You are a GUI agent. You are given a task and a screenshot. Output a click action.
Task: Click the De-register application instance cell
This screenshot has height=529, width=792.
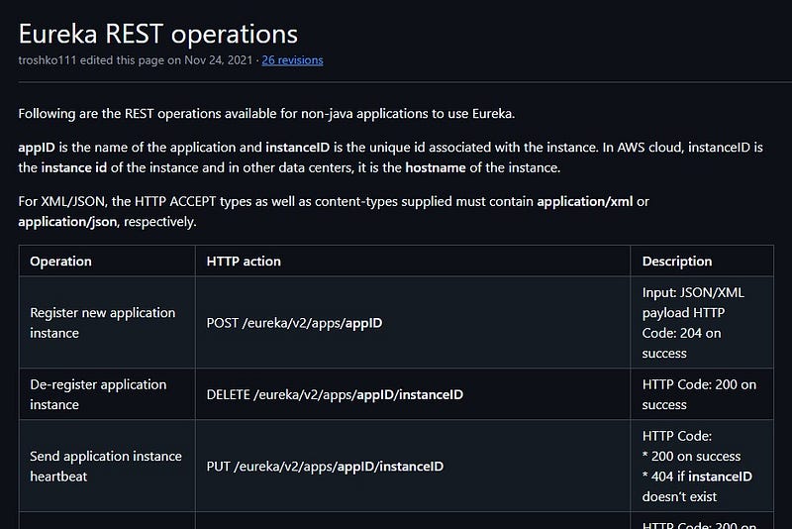pos(98,394)
